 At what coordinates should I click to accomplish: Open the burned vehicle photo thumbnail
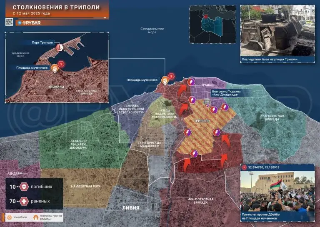coord(277,31)
